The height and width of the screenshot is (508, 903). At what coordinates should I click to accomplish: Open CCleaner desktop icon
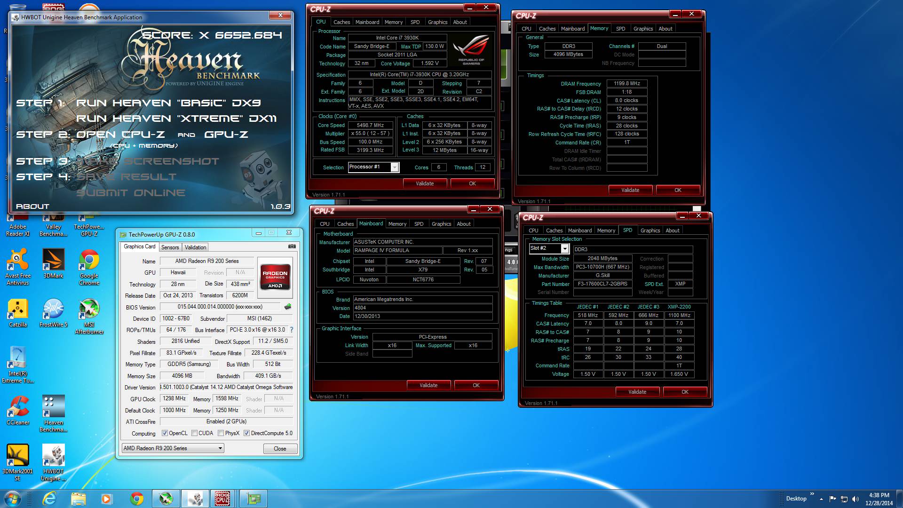pyautogui.click(x=18, y=411)
